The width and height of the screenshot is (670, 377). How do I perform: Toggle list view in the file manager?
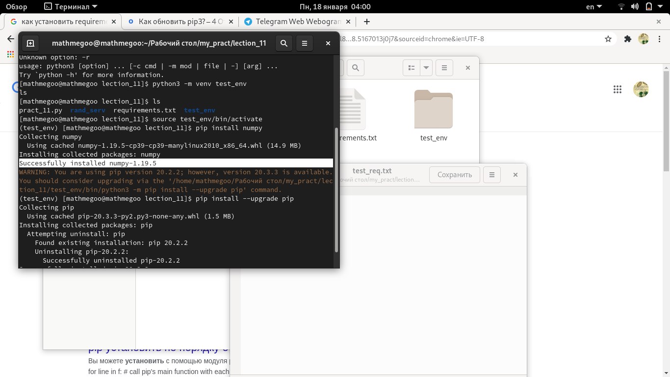412,68
